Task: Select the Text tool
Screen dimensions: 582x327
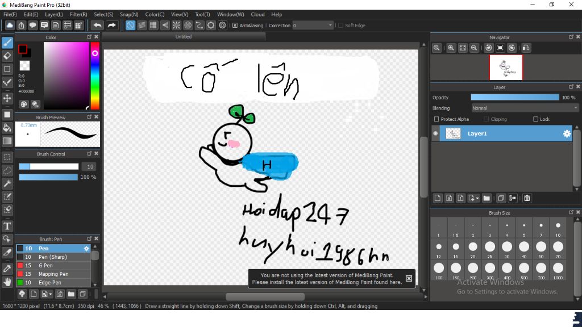Action: [x=7, y=226]
